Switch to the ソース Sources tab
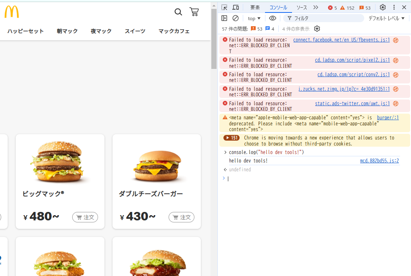411x276 pixels. click(x=302, y=8)
